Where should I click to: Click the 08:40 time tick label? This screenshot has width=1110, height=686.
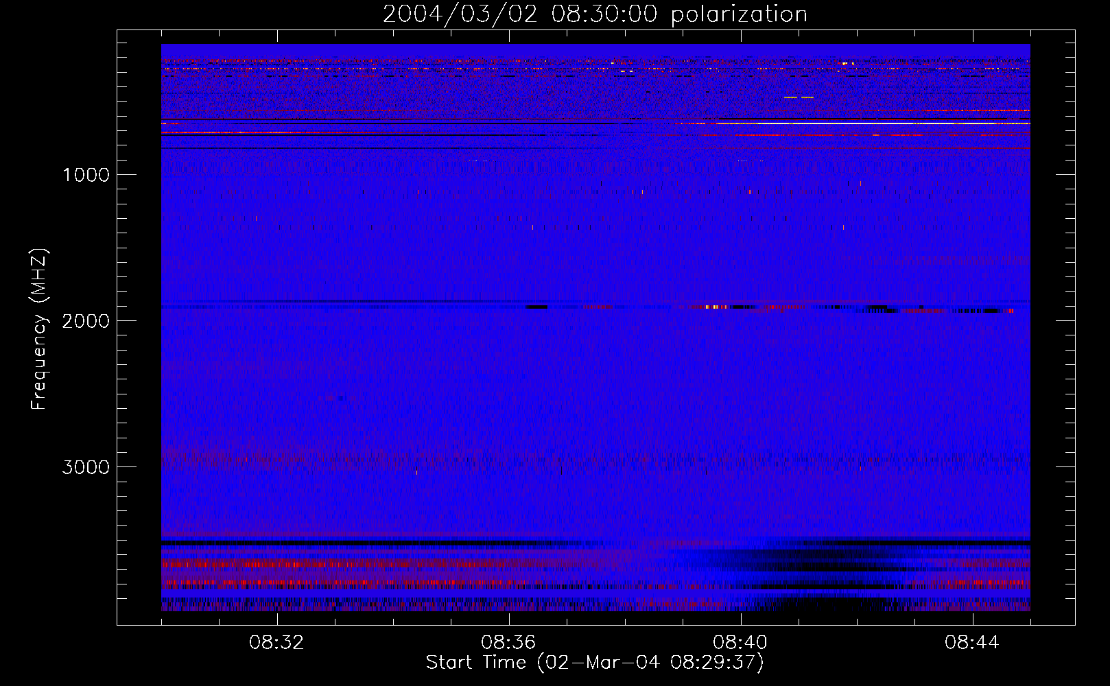pos(740,643)
